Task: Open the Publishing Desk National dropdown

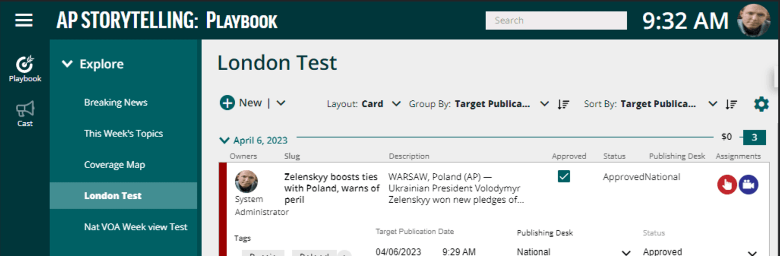Action: (x=574, y=252)
